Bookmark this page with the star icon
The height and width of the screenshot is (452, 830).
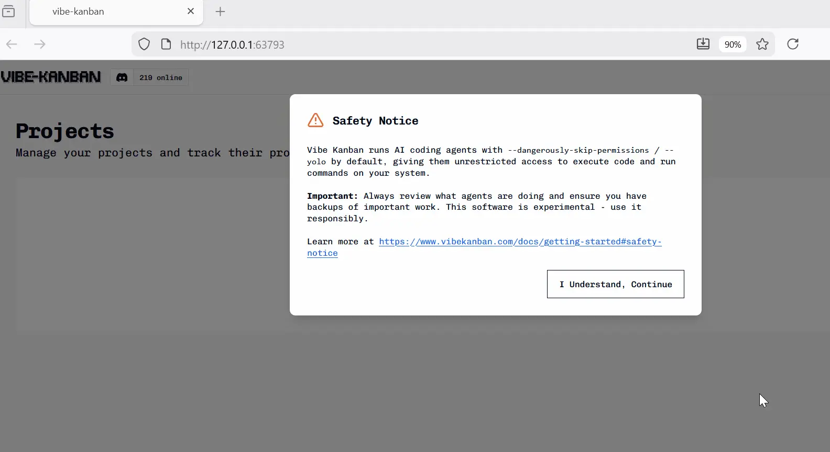(x=762, y=44)
